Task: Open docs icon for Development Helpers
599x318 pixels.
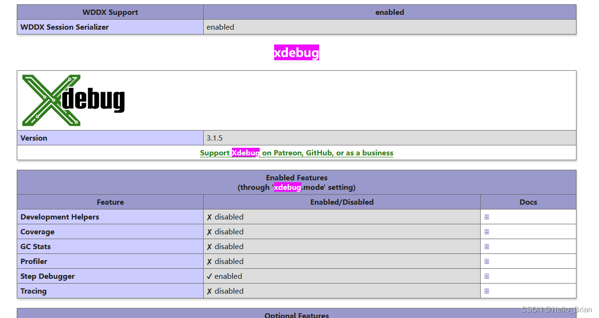Action: point(487,217)
